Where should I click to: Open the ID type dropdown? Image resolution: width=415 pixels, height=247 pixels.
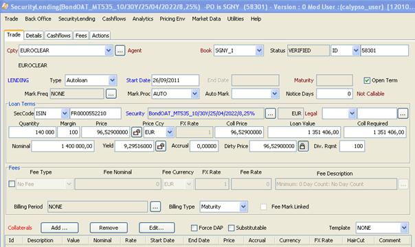(356, 51)
